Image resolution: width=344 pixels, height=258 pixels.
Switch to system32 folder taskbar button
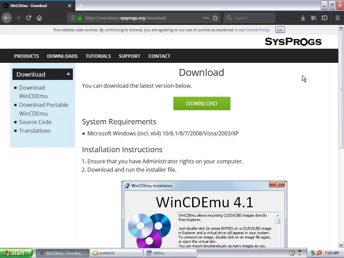point(116,253)
